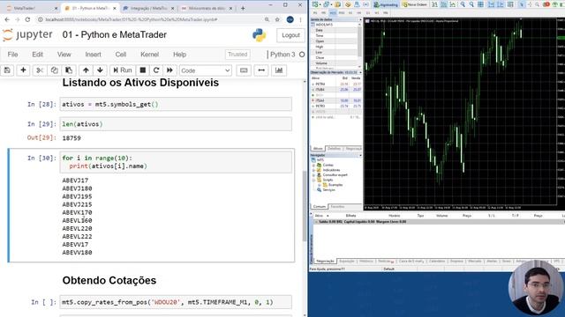Run the selected cell
Image resolution: width=565 pixels, height=317 pixels.
123,70
